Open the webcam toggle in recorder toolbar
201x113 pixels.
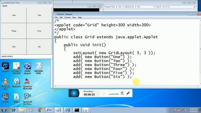(x=122, y=93)
